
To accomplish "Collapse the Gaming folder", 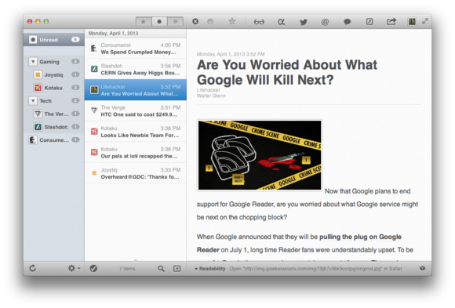I will click(x=33, y=61).
